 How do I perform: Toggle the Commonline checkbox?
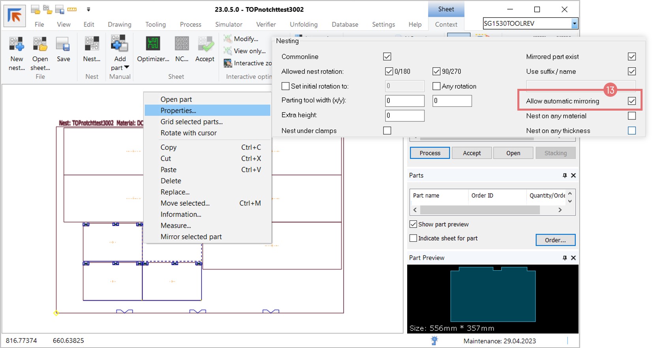[x=387, y=56]
